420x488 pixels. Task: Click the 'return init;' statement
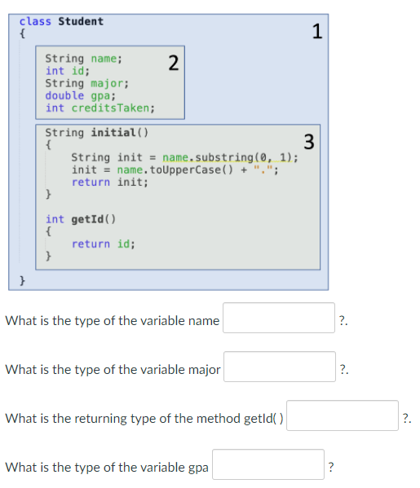[110, 182]
